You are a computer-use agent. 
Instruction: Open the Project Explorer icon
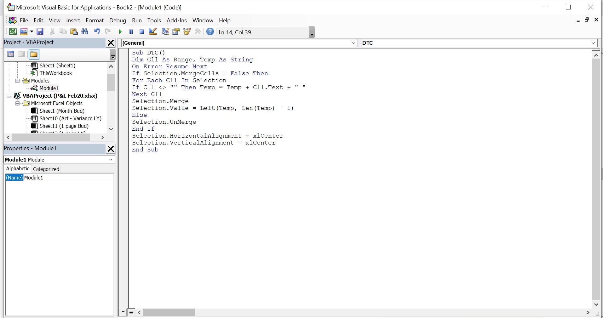click(165, 31)
